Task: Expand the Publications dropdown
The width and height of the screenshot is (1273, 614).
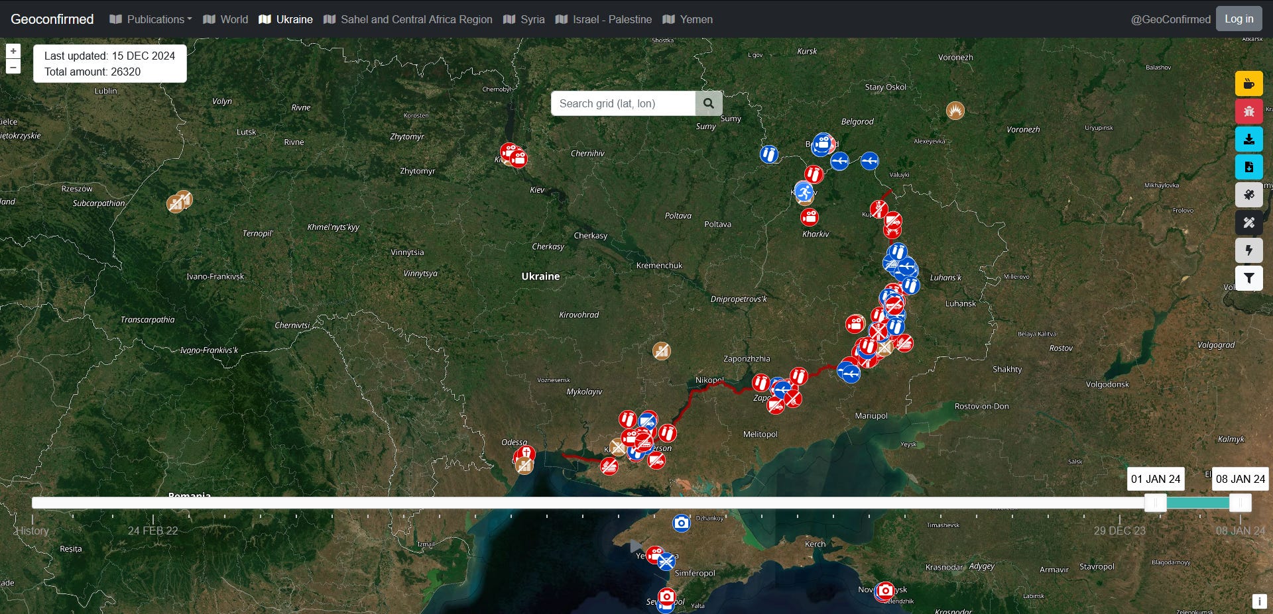Action: point(150,19)
